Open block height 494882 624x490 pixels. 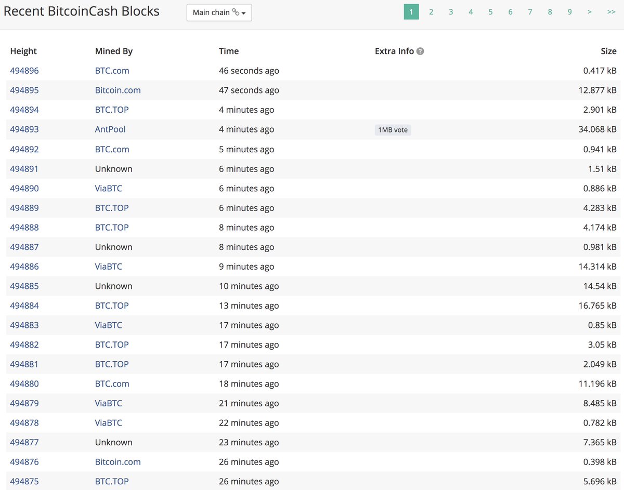24,345
